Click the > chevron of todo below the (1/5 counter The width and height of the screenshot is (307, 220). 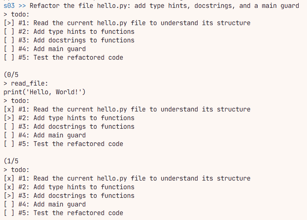(x=6, y=170)
